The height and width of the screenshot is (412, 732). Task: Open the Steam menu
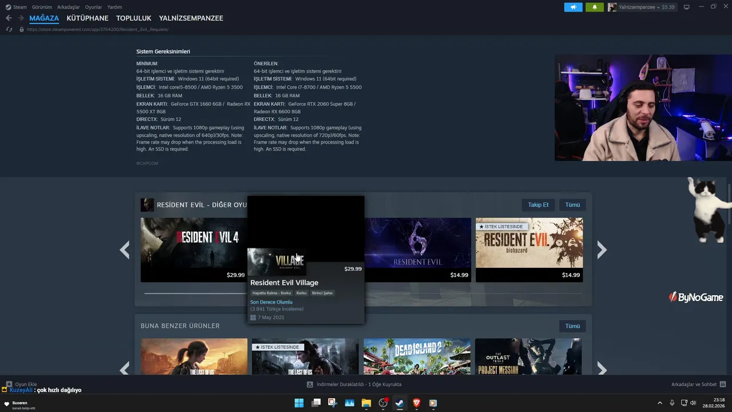pos(20,7)
